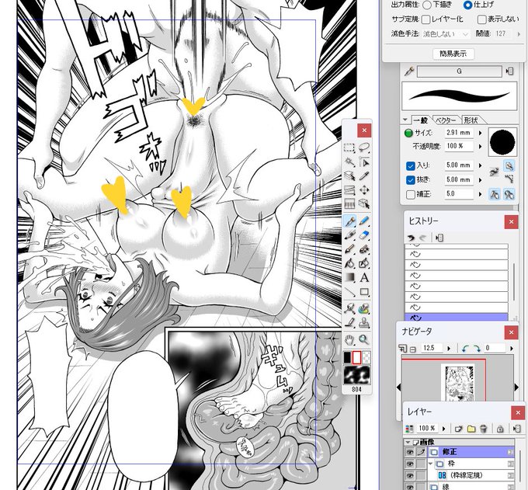
Task: Click the undo arrow in History panel
Action: pos(412,238)
